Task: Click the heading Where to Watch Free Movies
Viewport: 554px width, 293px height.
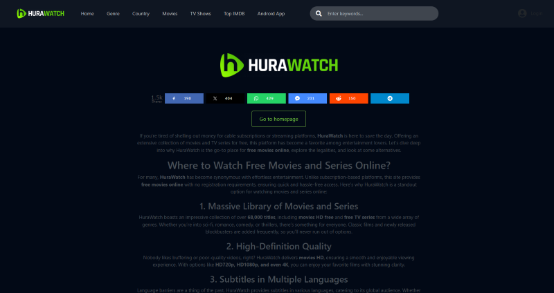Action: pyautogui.click(x=279, y=165)
